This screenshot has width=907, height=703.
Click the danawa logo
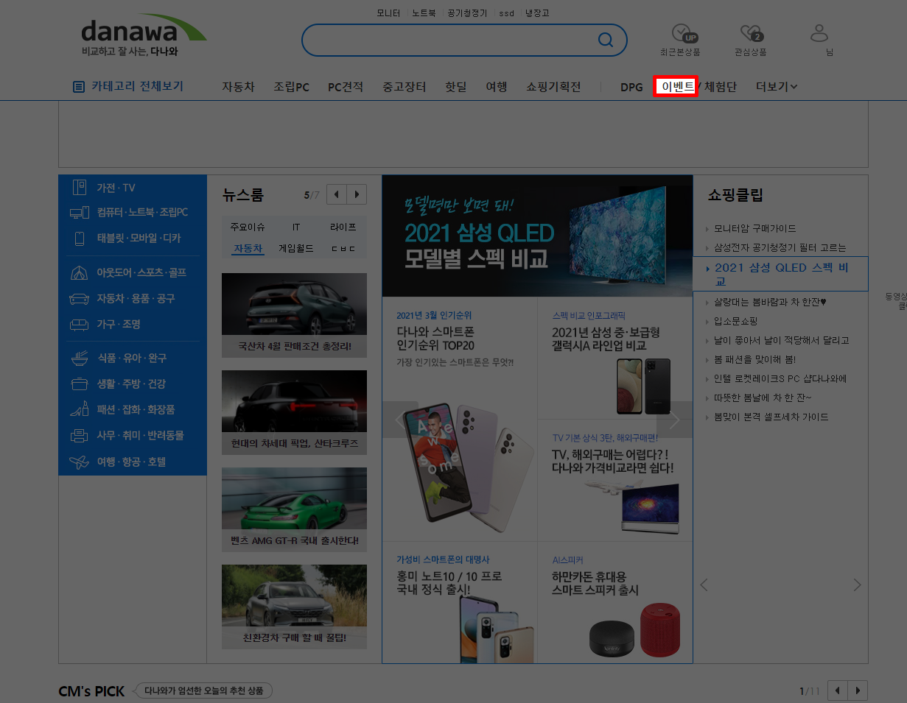tap(144, 35)
